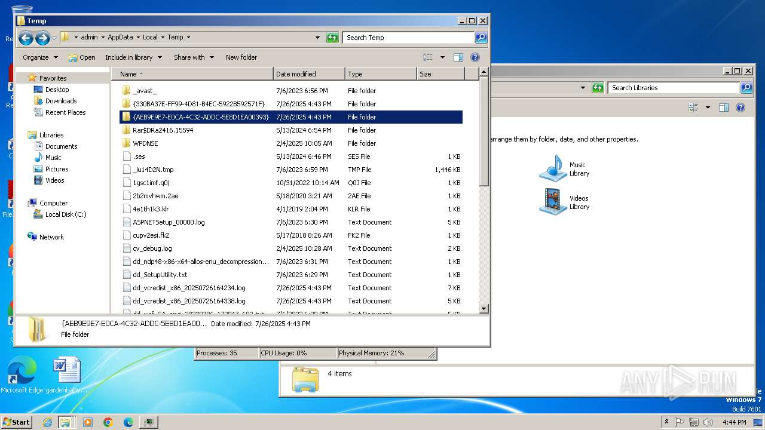Open the Share with dropdown
Viewport: 765px width, 430px height.
click(193, 57)
